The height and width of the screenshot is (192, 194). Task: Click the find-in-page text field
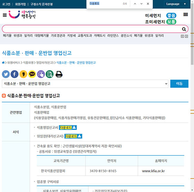coord(105,3)
